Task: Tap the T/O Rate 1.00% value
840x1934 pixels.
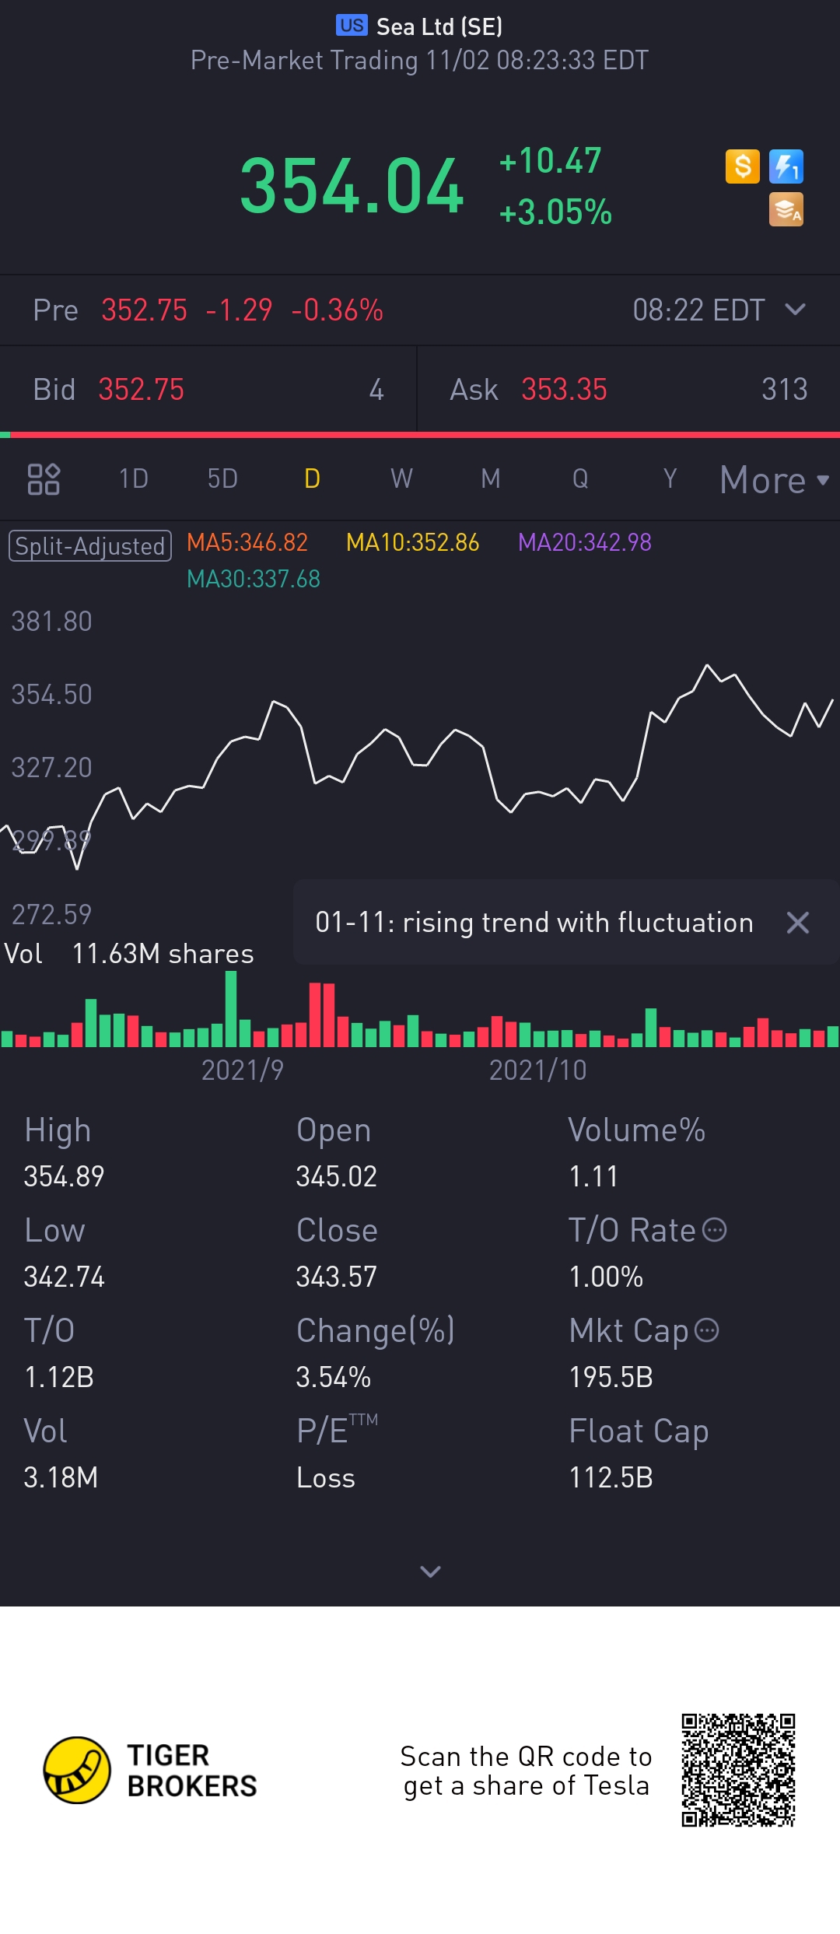Action: coord(606,1277)
